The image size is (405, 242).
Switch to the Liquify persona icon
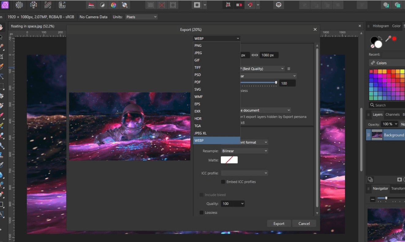[x=19, y=5]
